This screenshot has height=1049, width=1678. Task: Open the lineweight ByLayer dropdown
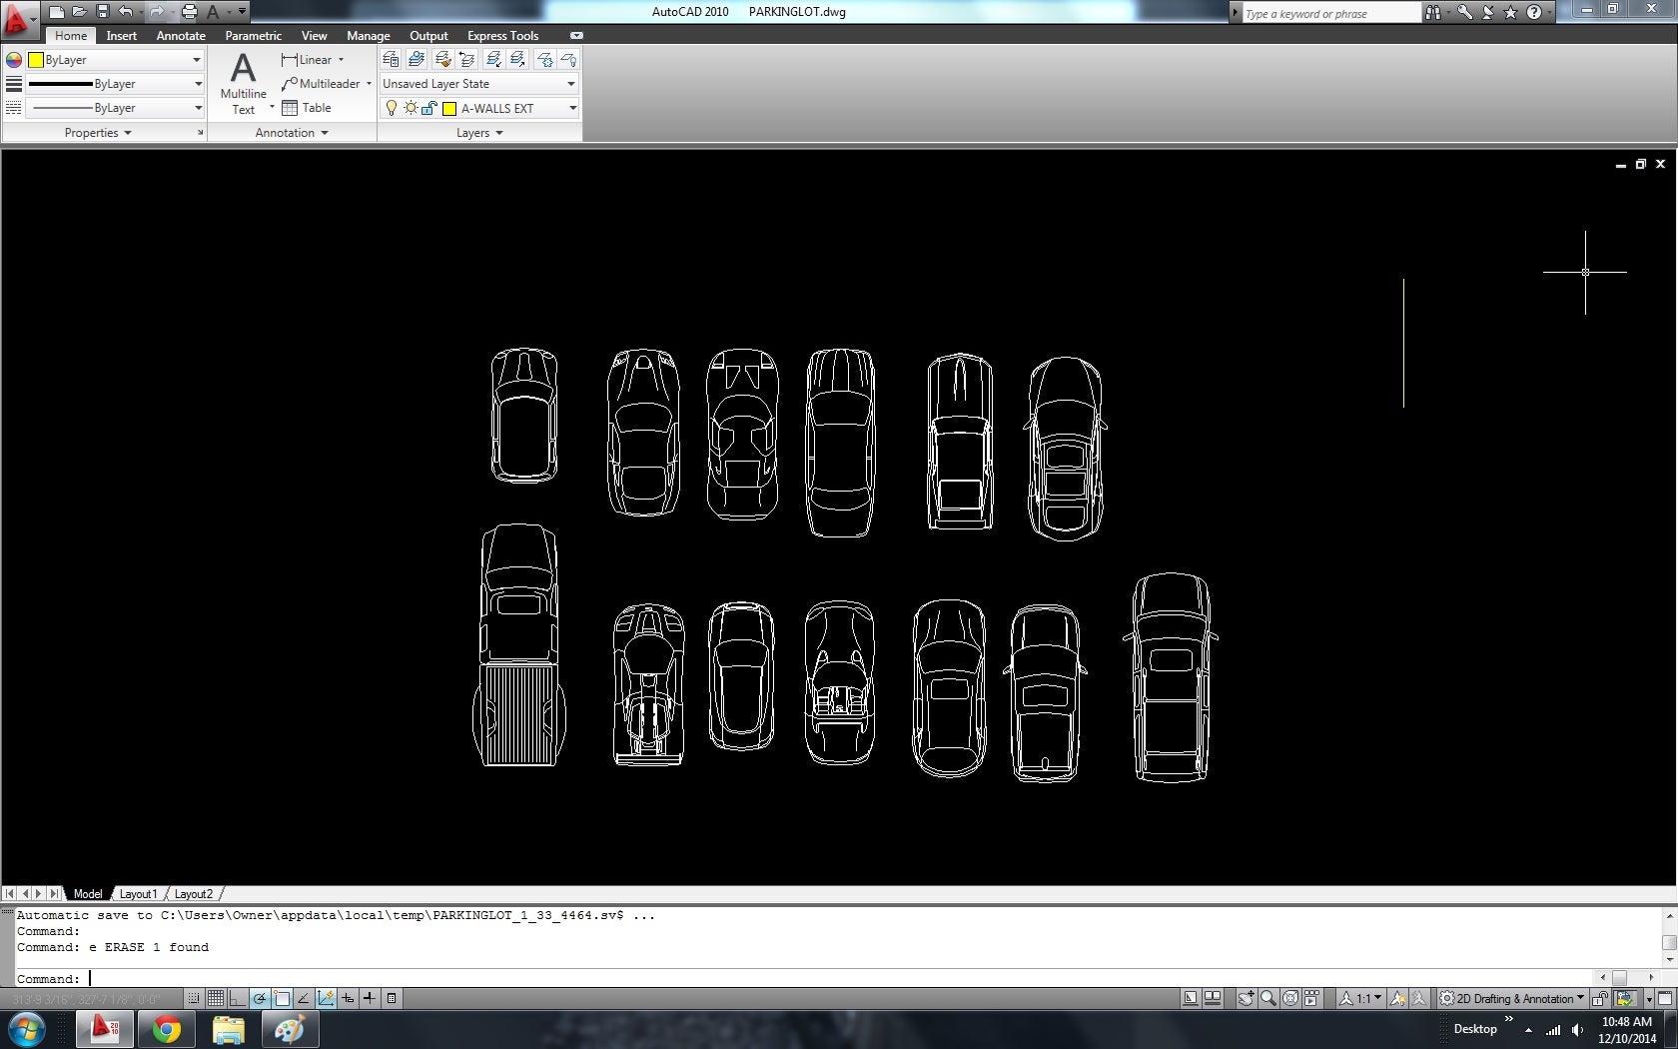(x=115, y=84)
